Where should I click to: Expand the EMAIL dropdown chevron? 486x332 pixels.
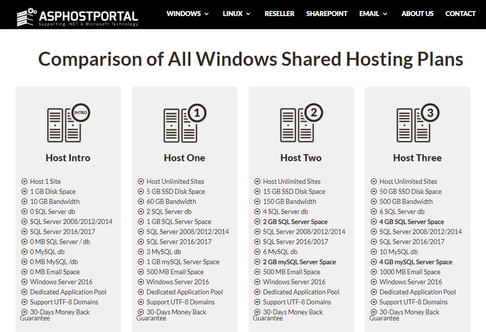(385, 14)
